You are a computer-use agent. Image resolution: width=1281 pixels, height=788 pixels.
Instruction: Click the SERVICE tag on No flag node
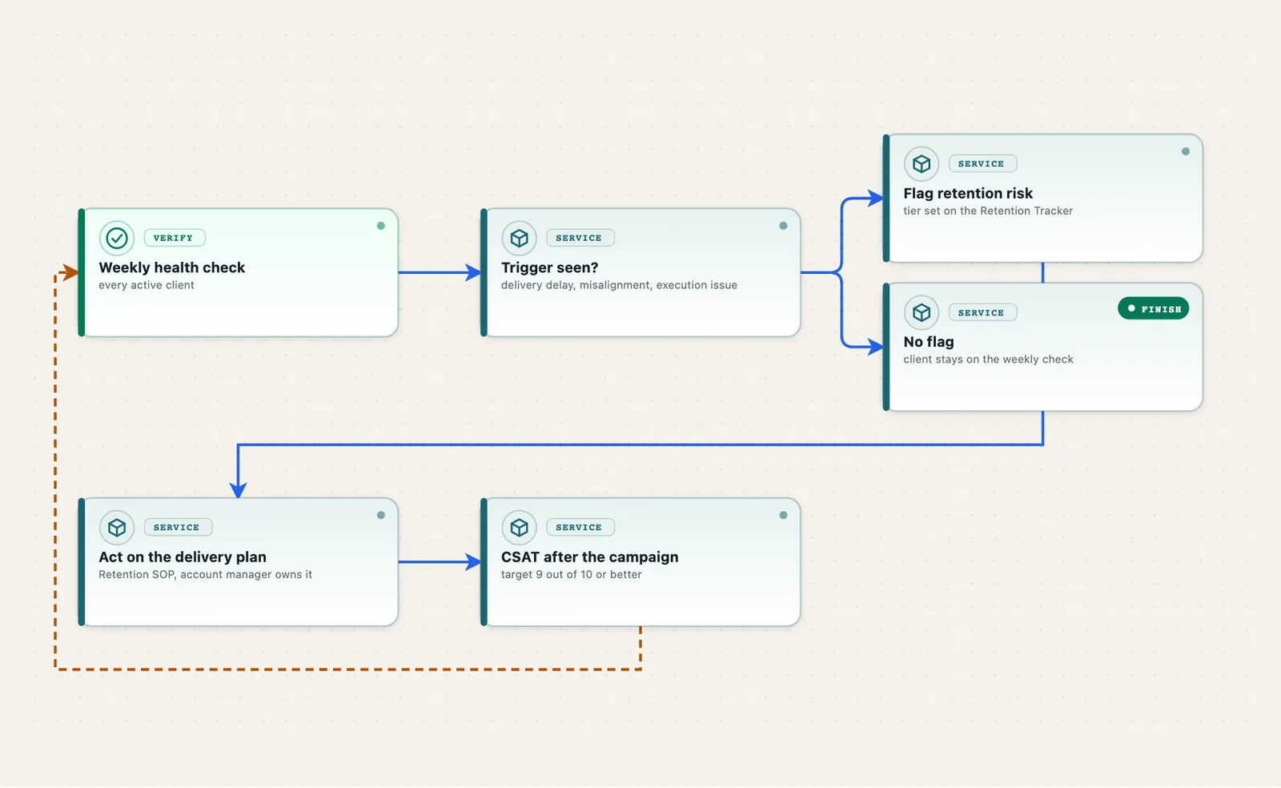pyautogui.click(x=982, y=312)
